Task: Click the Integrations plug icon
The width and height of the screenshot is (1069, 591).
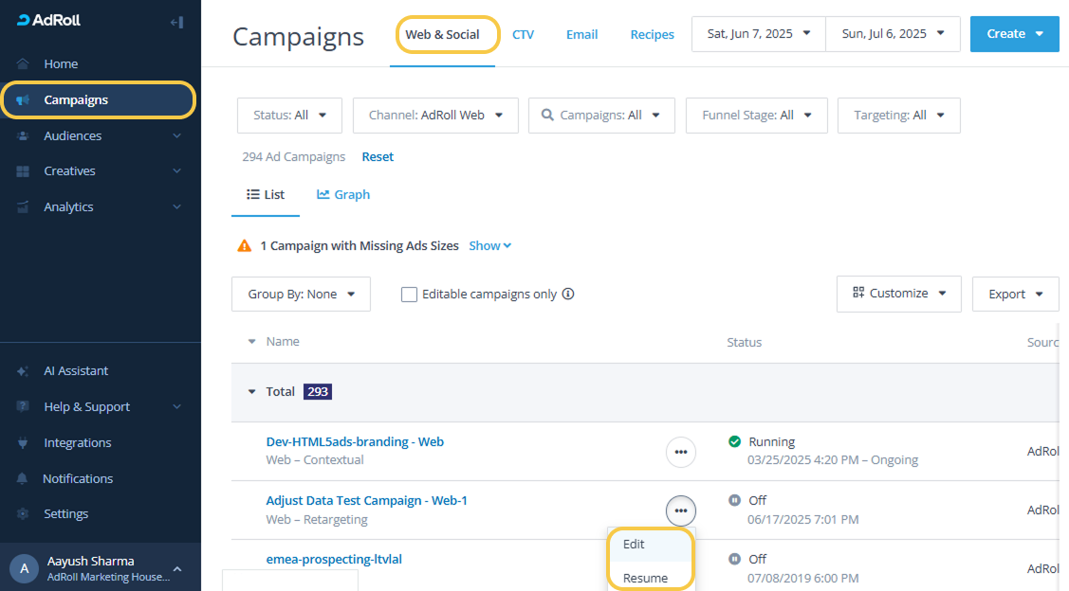Action: (23, 443)
